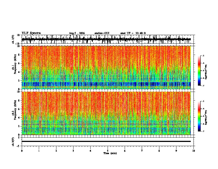Click the ch.1 frequency spectrogram
This screenshot has width=218, height=169.
point(106,67)
